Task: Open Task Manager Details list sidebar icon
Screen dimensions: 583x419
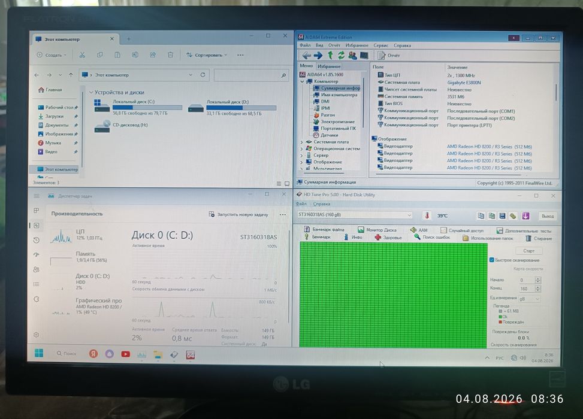Action: point(37,284)
